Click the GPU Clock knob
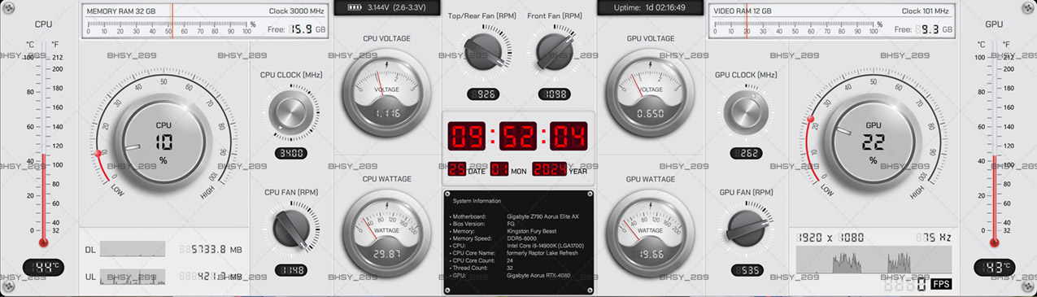 point(746,112)
